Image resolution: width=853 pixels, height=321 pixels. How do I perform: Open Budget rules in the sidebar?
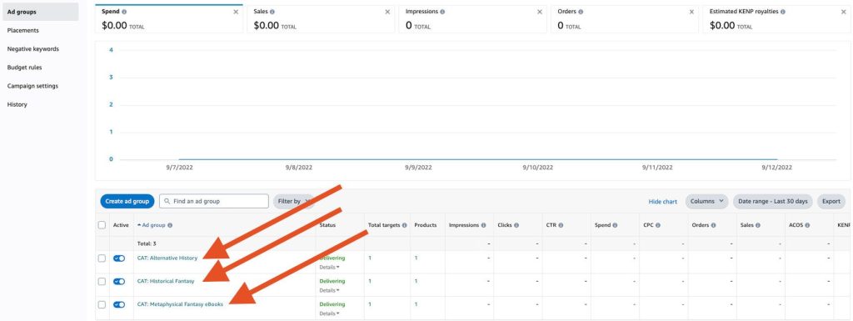coord(24,68)
